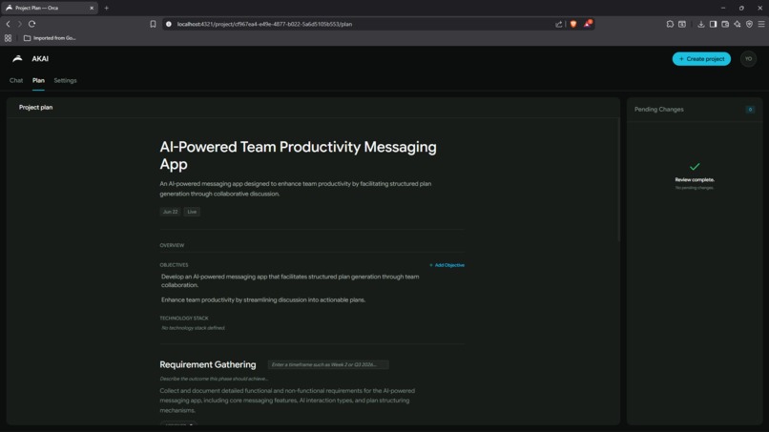
Task: Click 'No technology stack defined' text
Action: pos(193,328)
